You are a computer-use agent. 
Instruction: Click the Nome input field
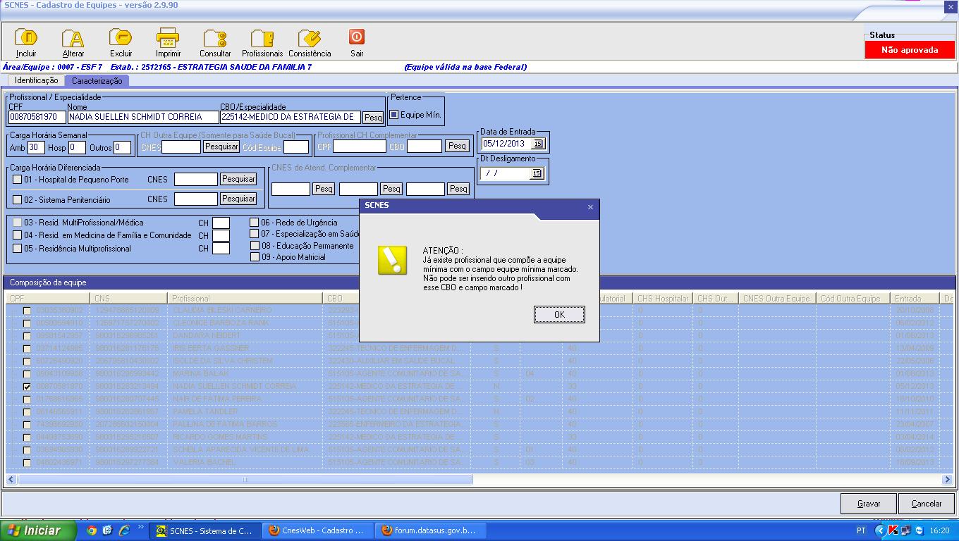(x=143, y=117)
